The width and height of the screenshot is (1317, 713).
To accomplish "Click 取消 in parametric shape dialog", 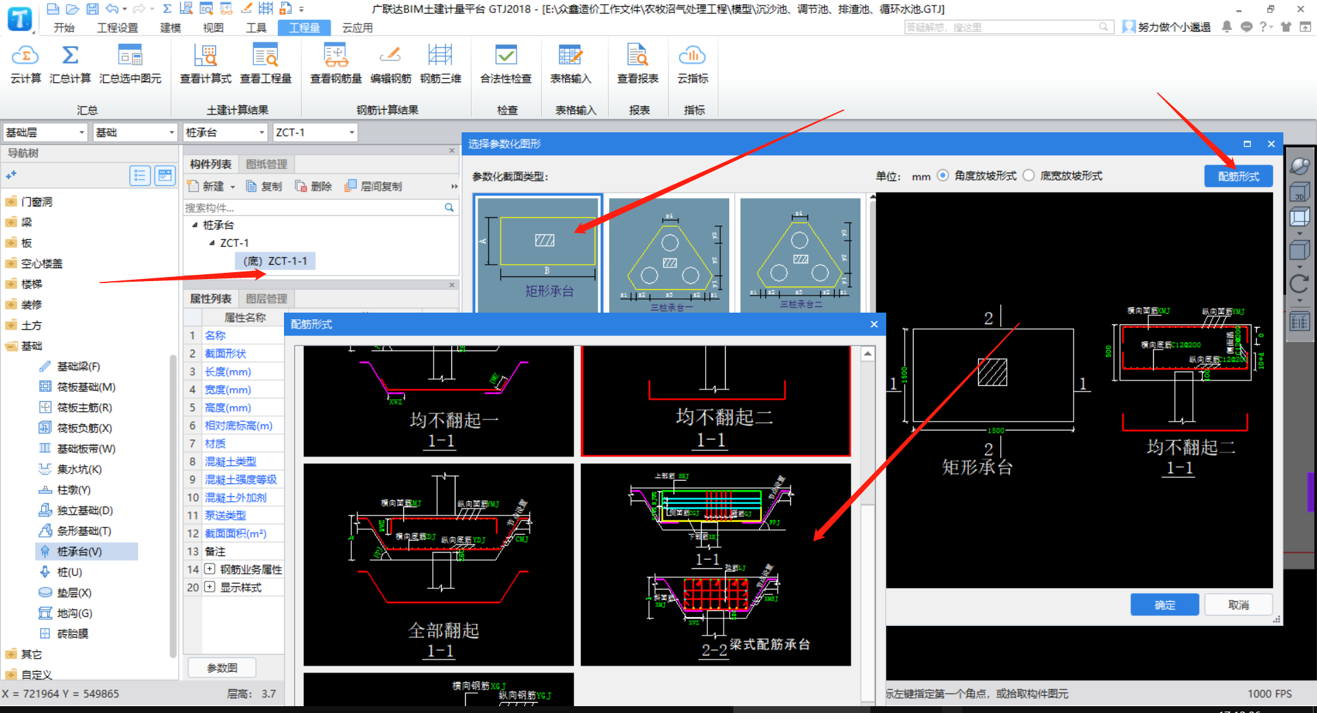I will (1238, 605).
